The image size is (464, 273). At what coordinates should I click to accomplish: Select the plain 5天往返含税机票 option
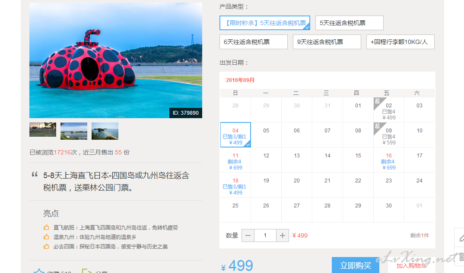(x=350, y=23)
